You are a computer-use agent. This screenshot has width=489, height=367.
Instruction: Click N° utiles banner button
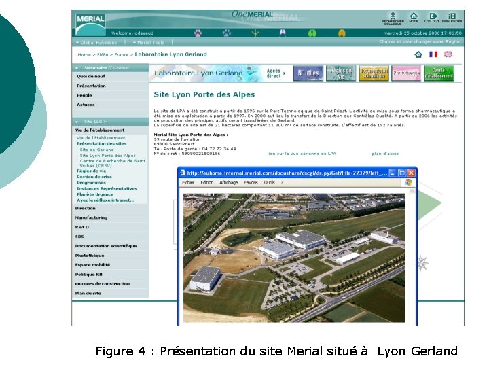pyautogui.click(x=308, y=73)
